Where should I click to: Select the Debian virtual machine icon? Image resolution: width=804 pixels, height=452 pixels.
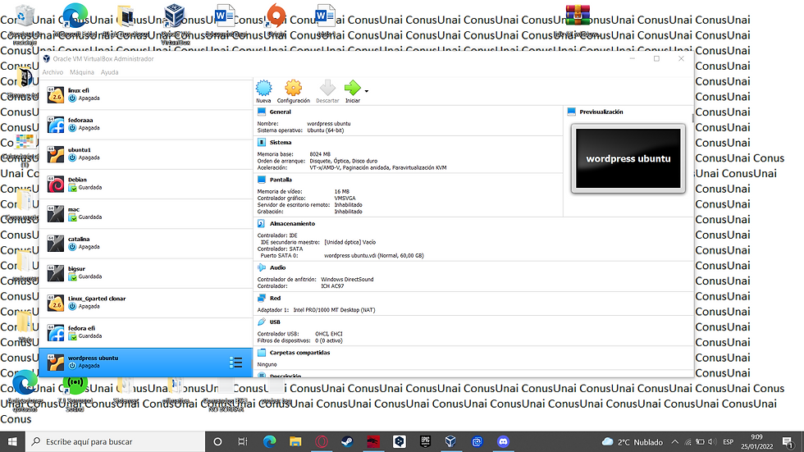click(x=56, y=184)
